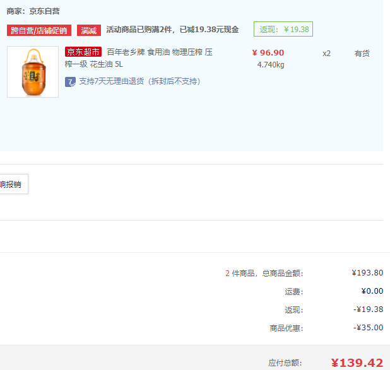390x370 pixels.
Task: Click the total goods amount ¥193.80
Action: point(367,273)
